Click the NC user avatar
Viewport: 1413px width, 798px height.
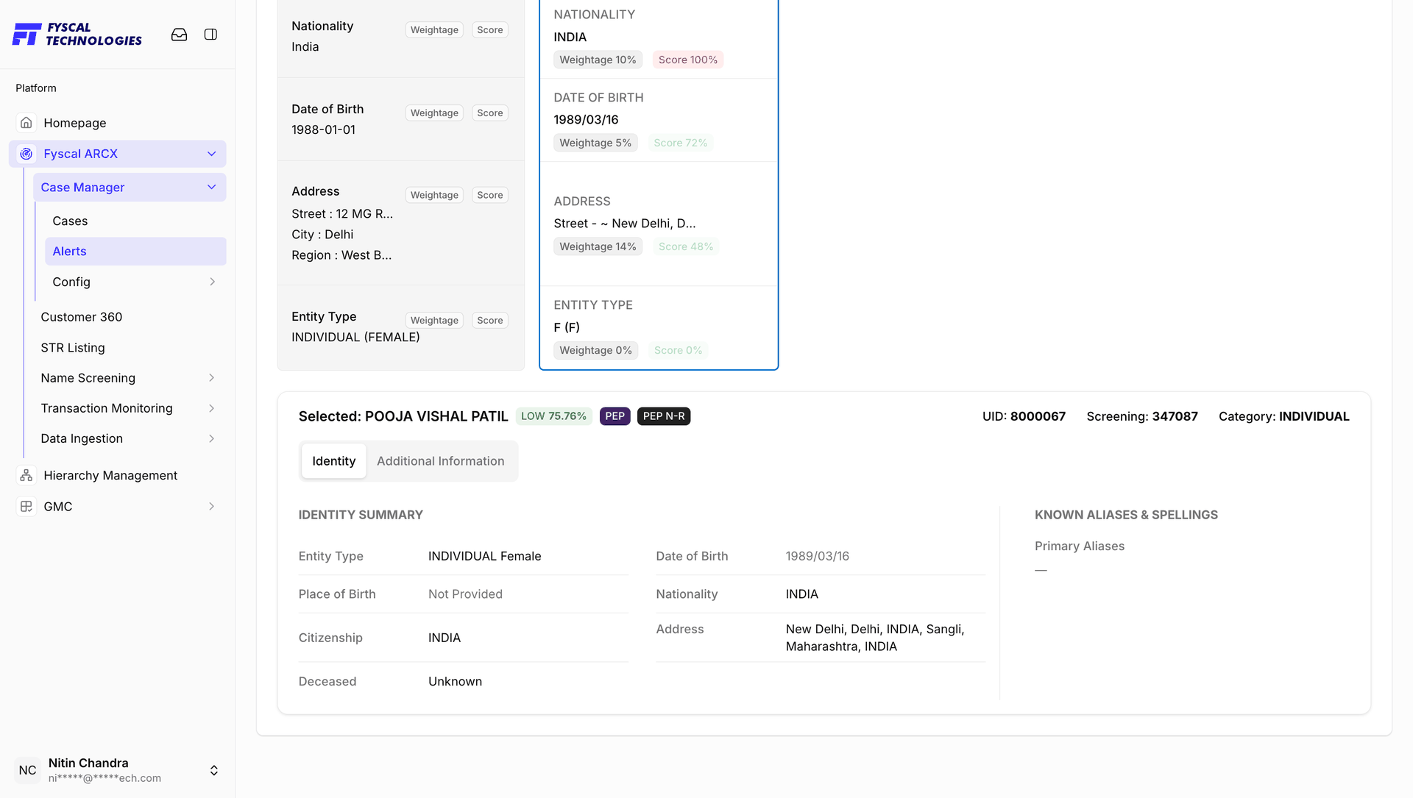[x=27, y=770]
